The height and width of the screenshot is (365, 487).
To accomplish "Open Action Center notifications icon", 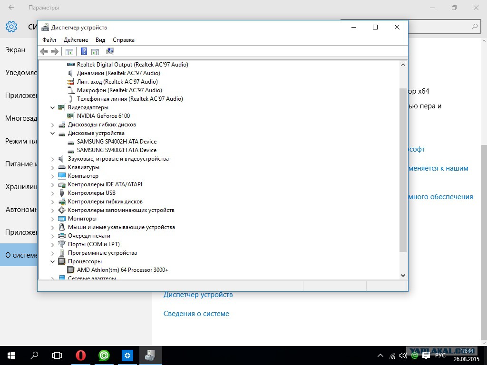I will (x=426, y=355).
